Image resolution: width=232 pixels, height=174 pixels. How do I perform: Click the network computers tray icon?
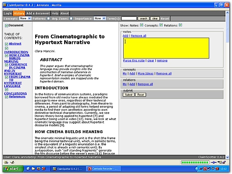(209, 169)
